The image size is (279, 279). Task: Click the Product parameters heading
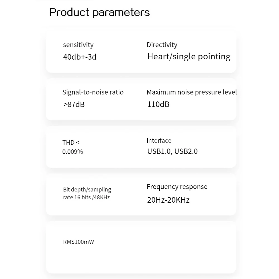tap(100, 13)
